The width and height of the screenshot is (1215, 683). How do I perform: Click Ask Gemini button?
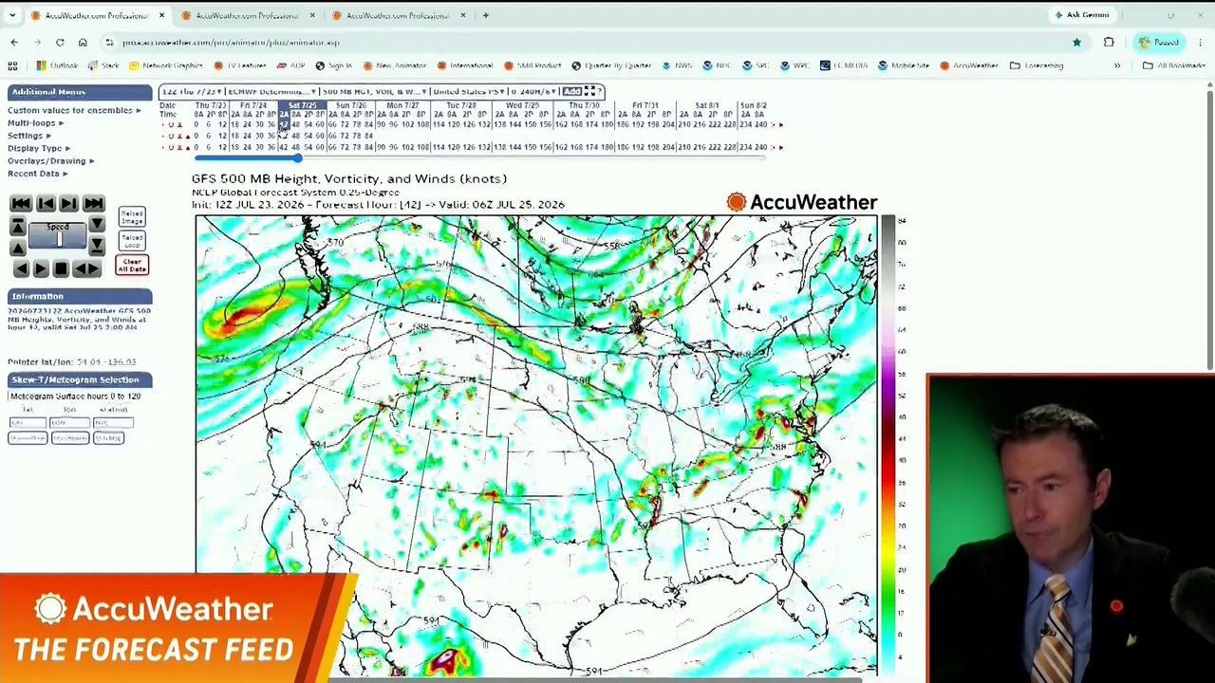[x=1081, y=15]
